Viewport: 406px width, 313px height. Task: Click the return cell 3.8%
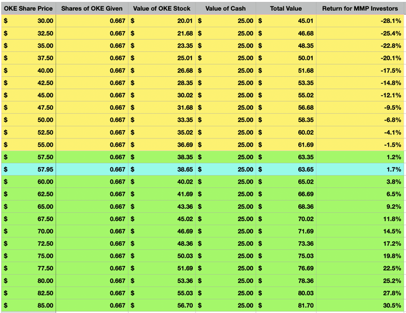point(360,182)
